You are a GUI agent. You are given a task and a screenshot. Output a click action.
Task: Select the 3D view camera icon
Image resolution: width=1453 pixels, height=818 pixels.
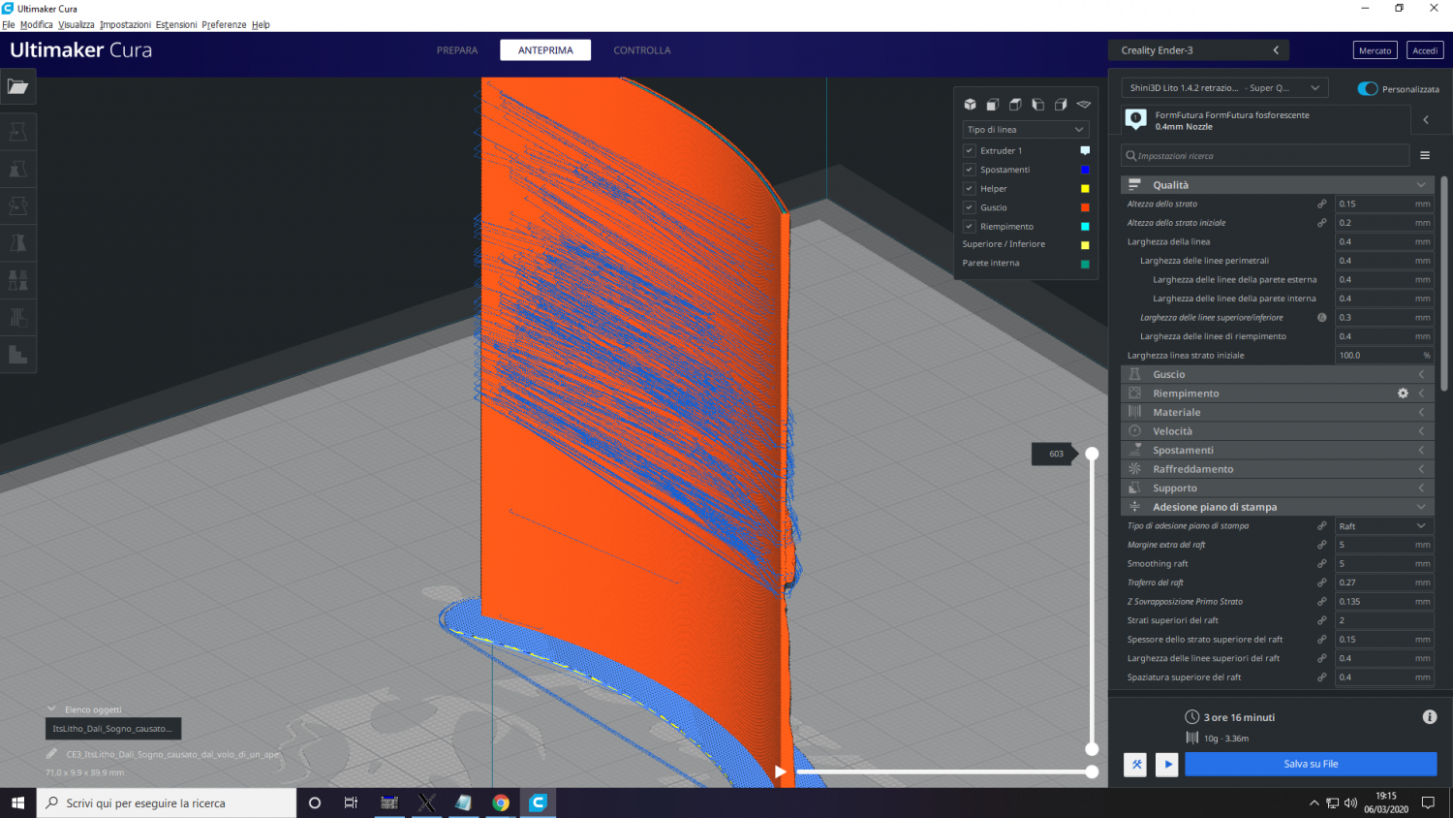pyautogui.click(x=970, y=105)
